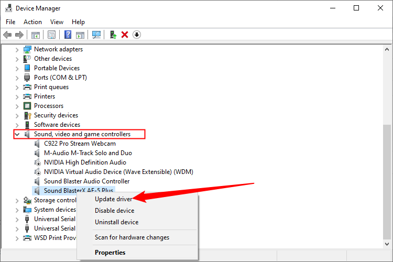Click the Software devices icon
Image resolution: width=393 pixels, height=262 pixels.
[x=27, y=125]
